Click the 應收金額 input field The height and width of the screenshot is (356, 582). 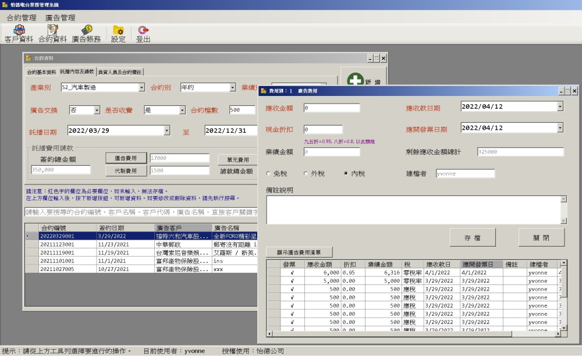pos(332,108)
